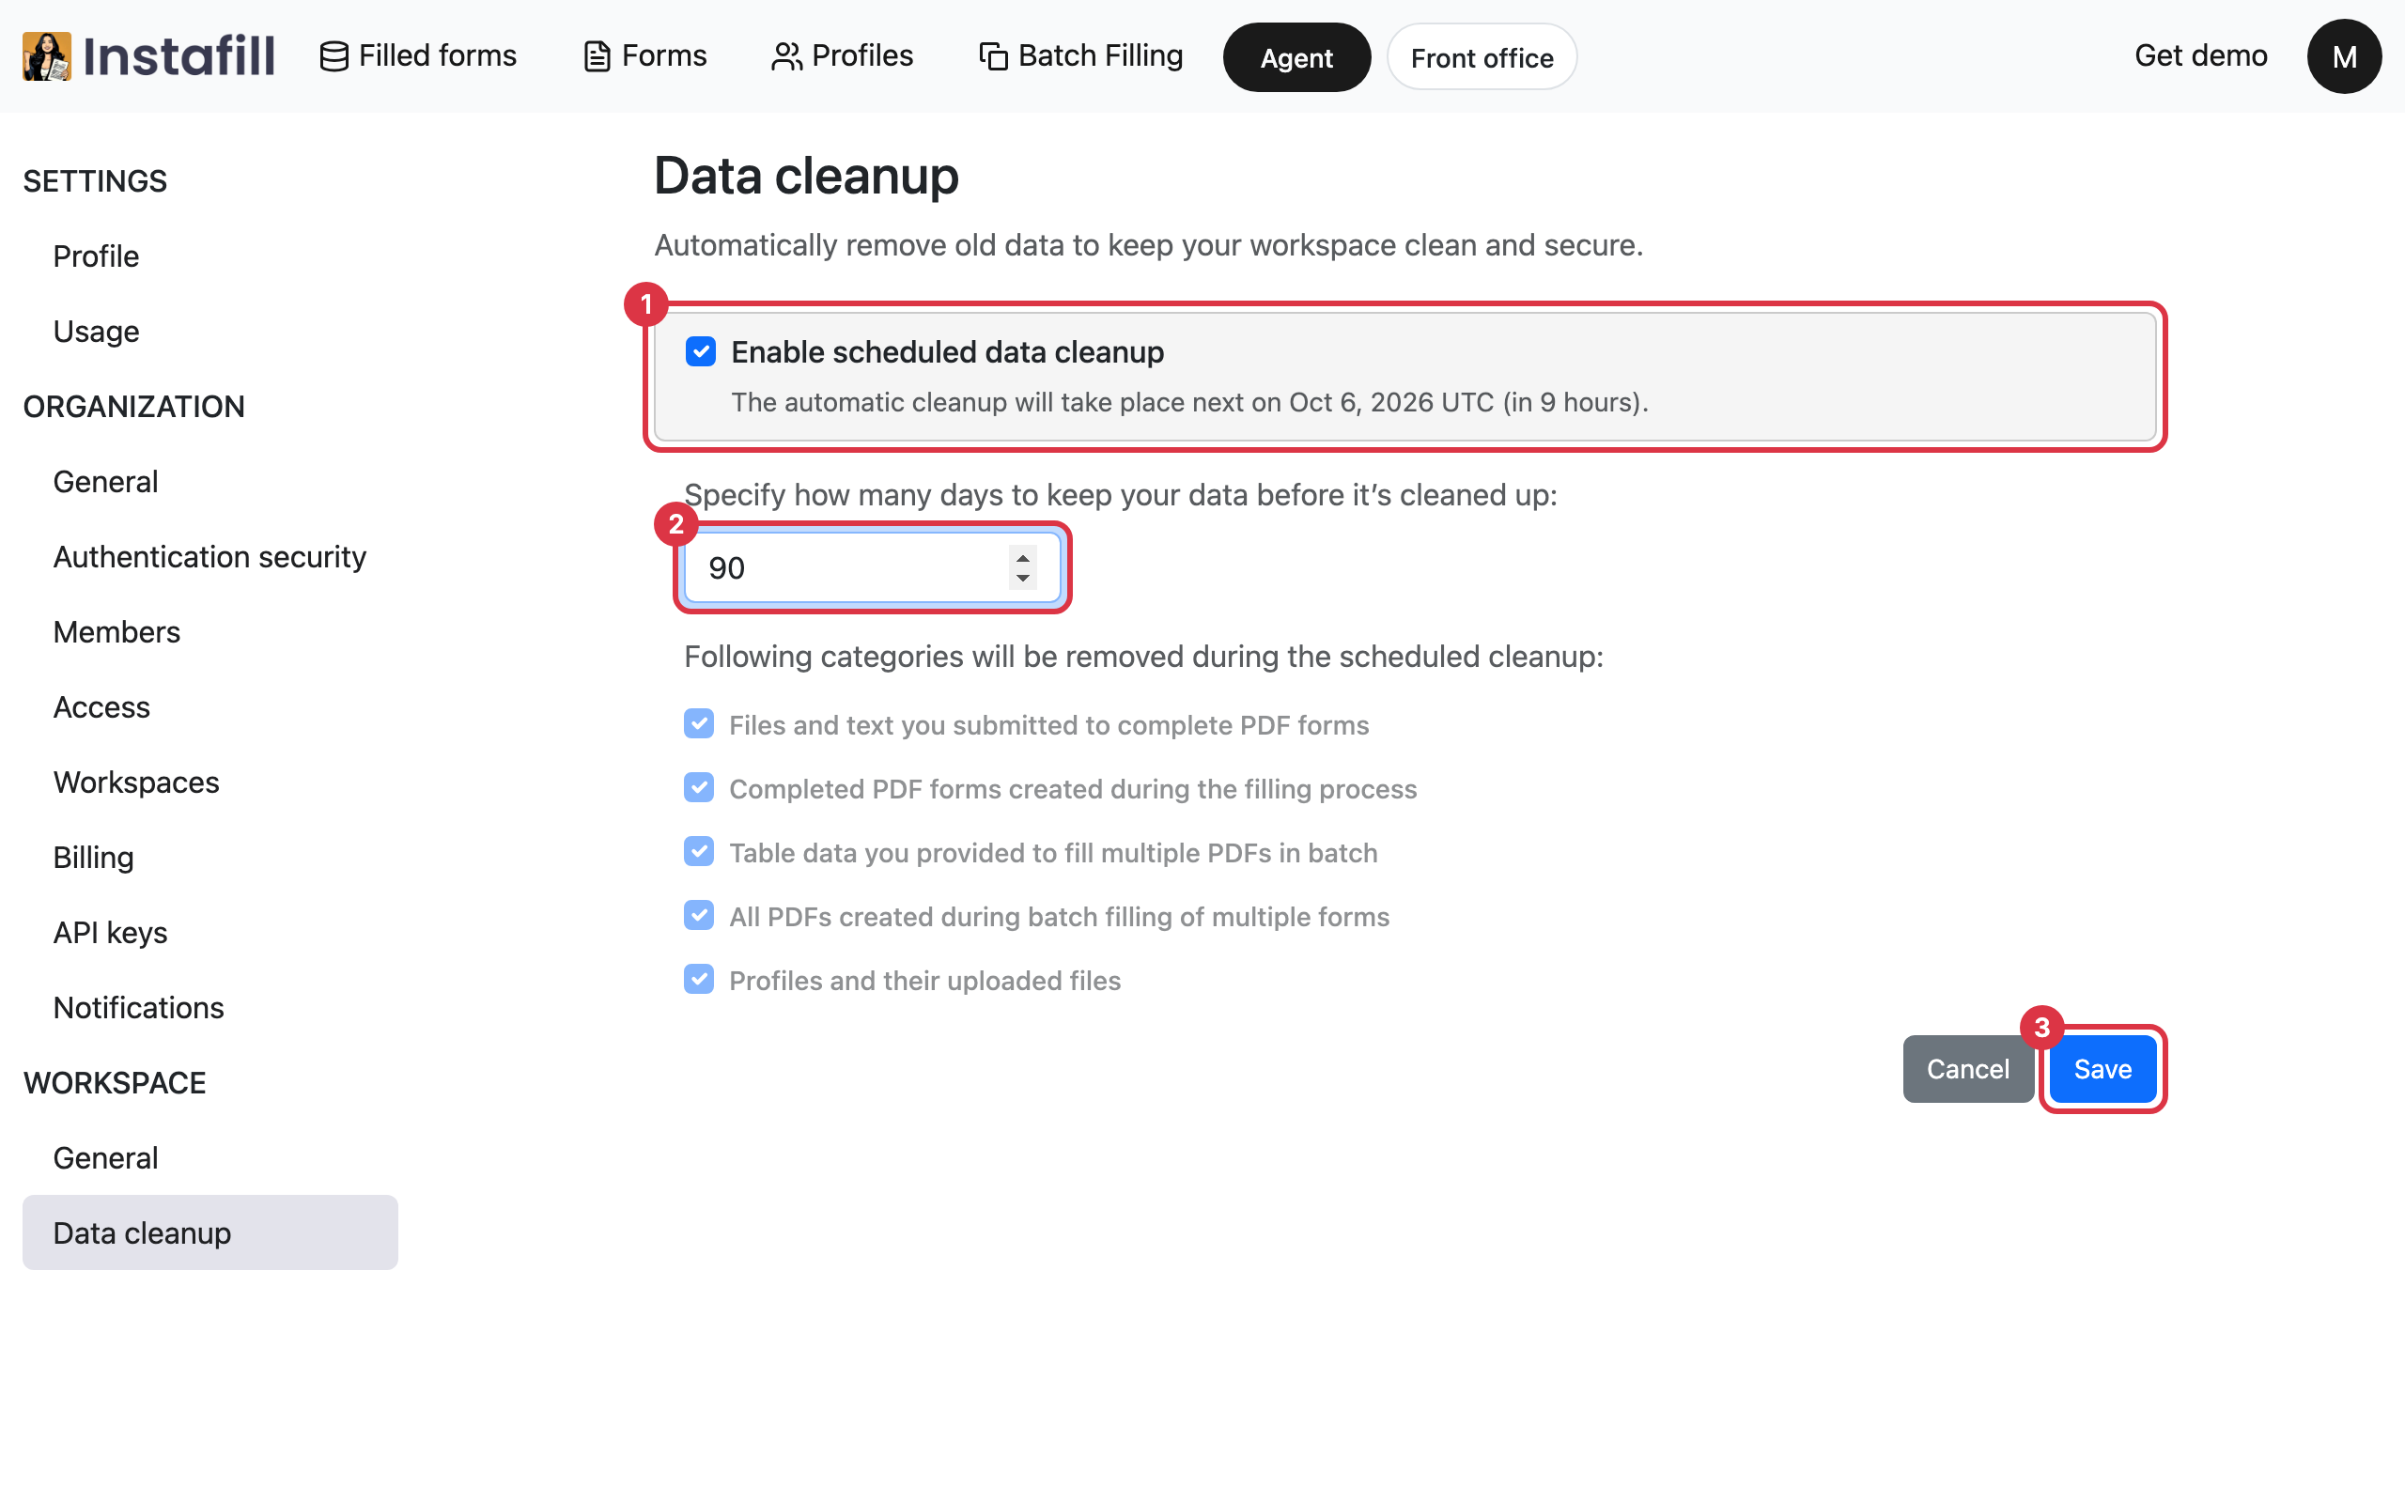
Task: Open the user avatar M menu
Action: point(2343,56)
